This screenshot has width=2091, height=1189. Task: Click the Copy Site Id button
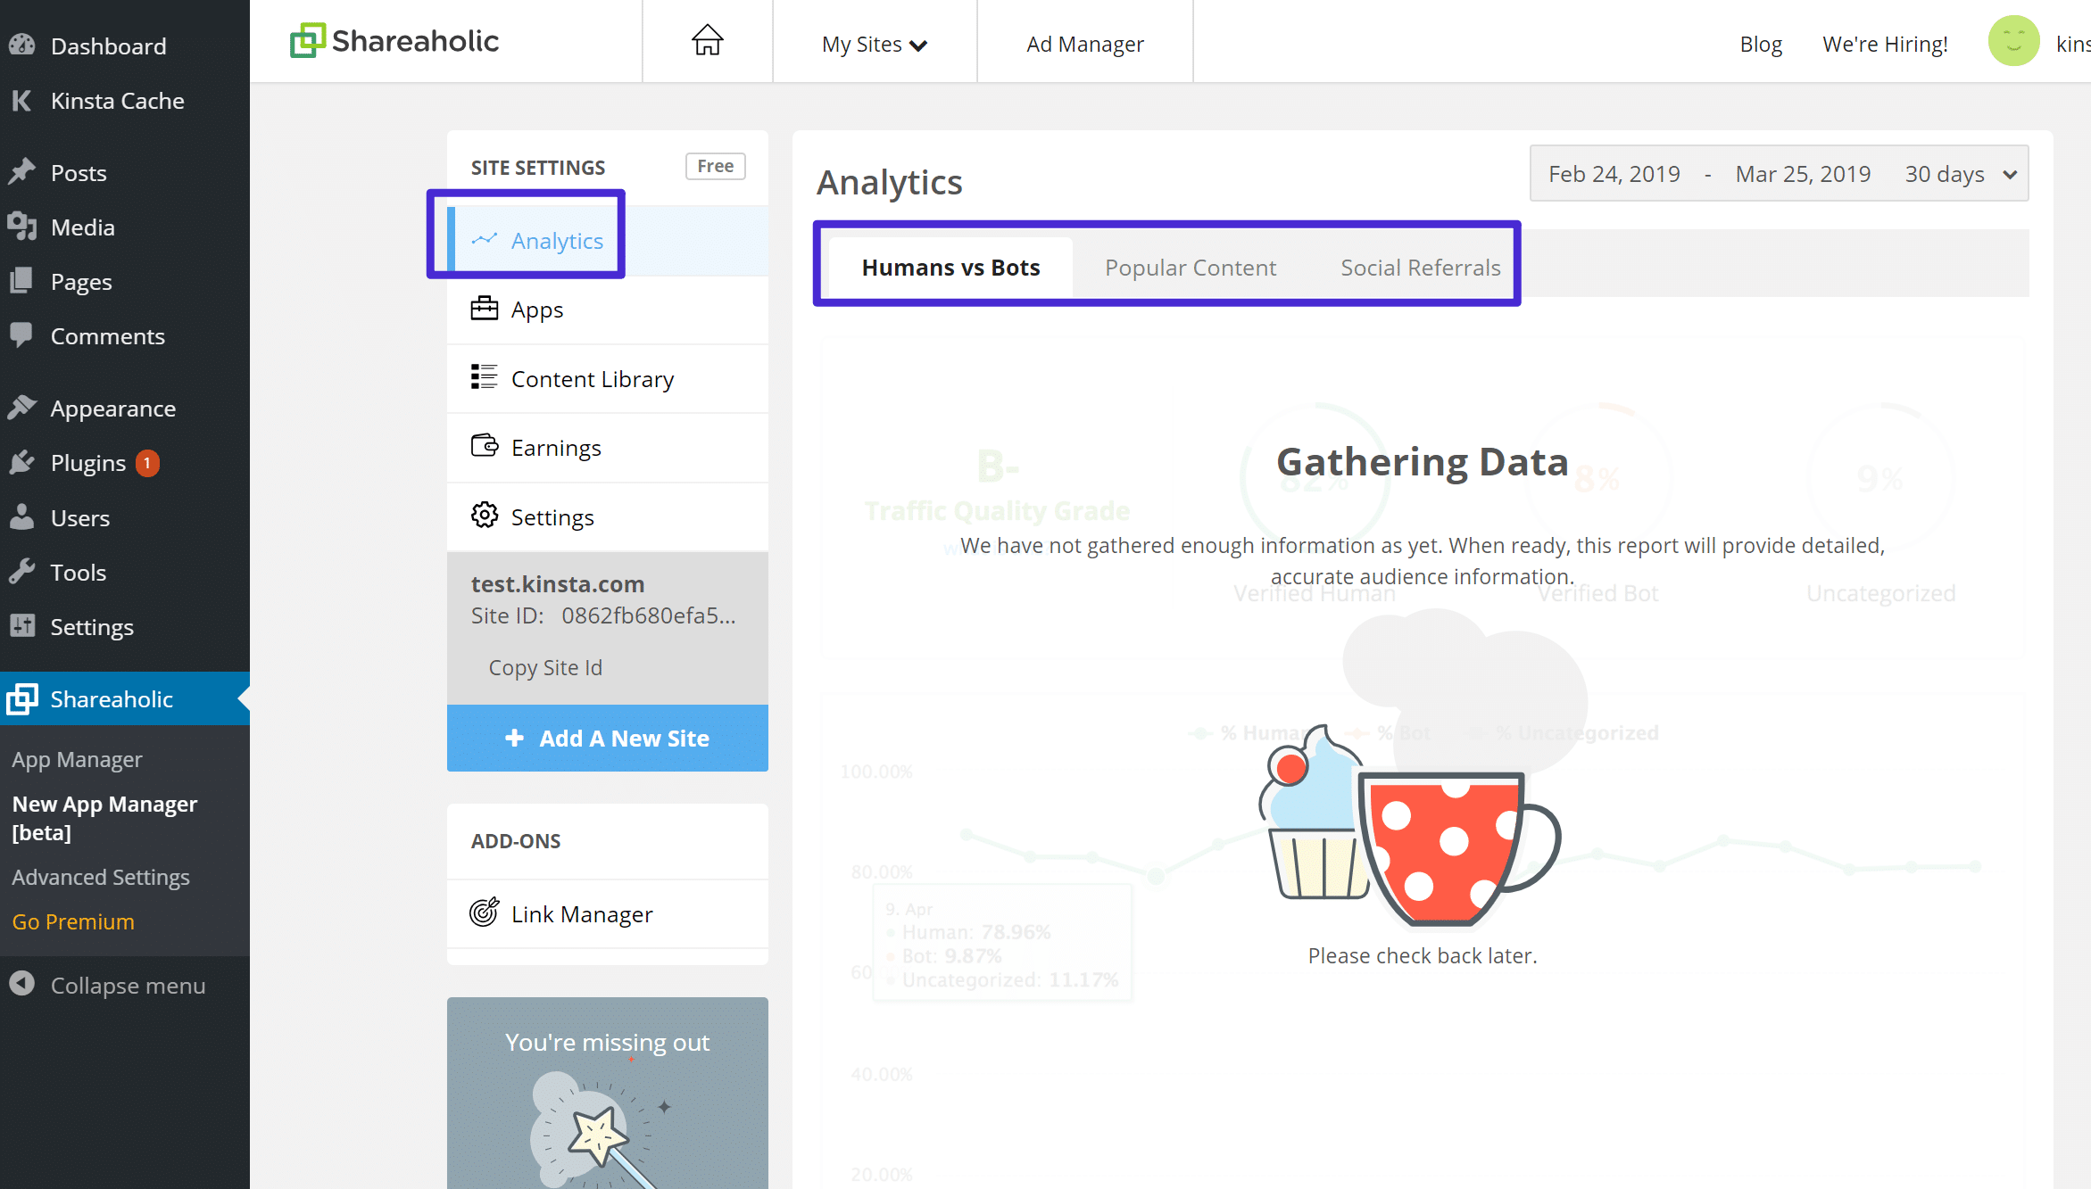pyautogui.click(x=545, y=666)
